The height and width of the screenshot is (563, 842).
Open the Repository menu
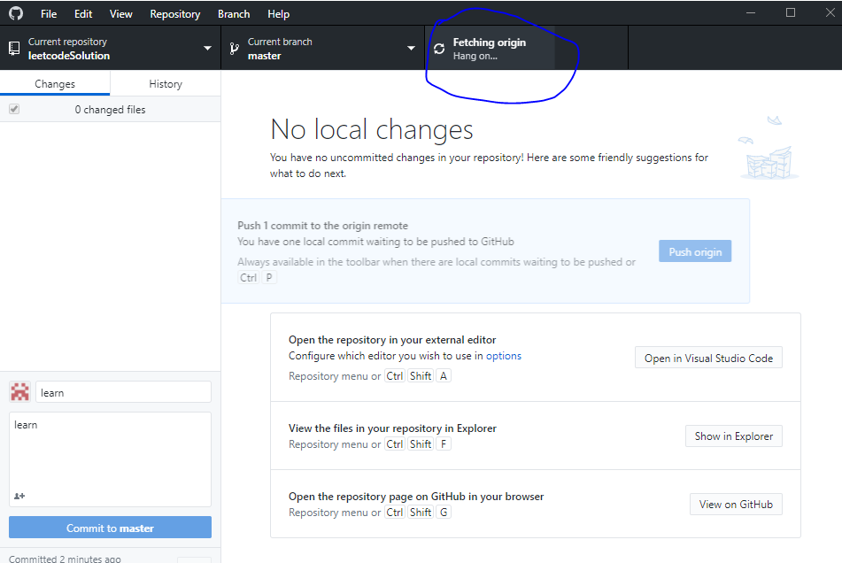point(175,14)
